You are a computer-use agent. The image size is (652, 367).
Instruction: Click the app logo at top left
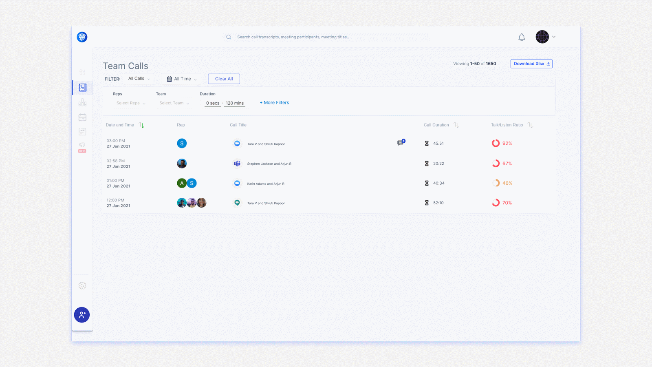pyautogui.click(x=82, y=37)
